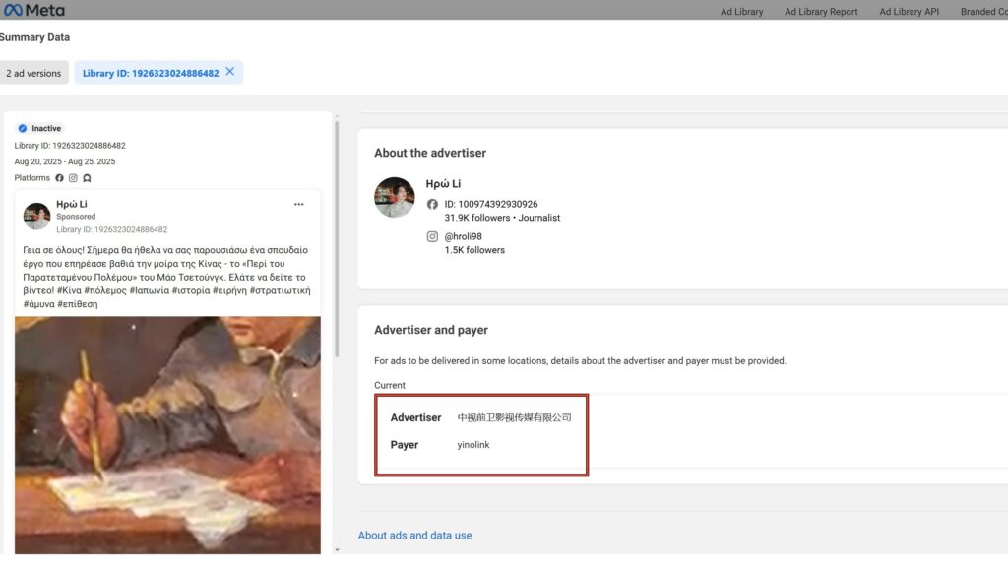
Task: Open the Ad Library menu item
Action: point(741,12)
